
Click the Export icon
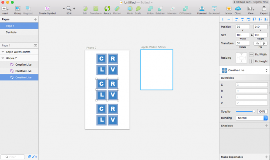click(264, 8)
